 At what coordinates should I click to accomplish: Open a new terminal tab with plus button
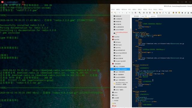pos(23,2)
